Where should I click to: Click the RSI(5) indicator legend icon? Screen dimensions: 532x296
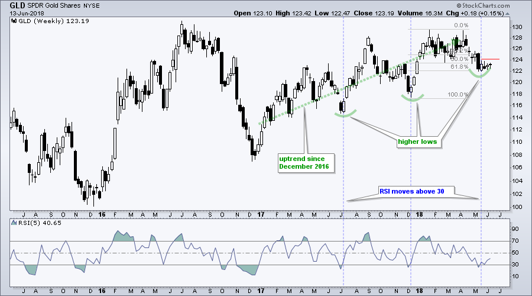pyautogui.click(x=14, y=223)
